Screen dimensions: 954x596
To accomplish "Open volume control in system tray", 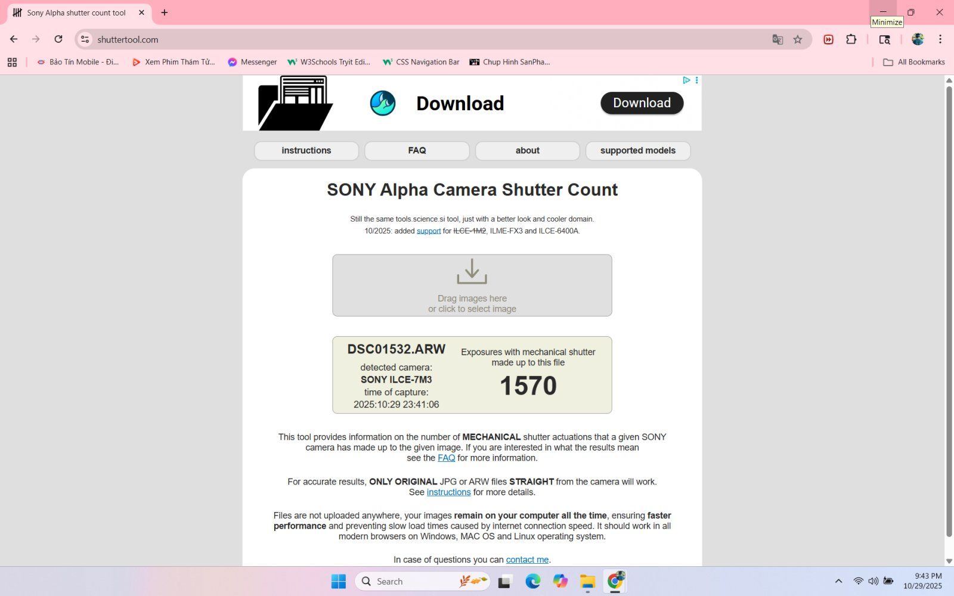I will 874,581.
